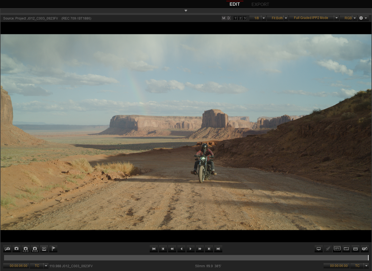Go to previous edit point
The image size is (372, 271).
click(x=163, y=249)
